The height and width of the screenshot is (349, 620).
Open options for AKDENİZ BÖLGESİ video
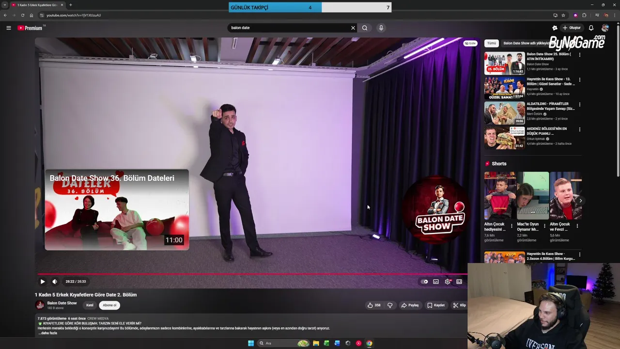579,129
